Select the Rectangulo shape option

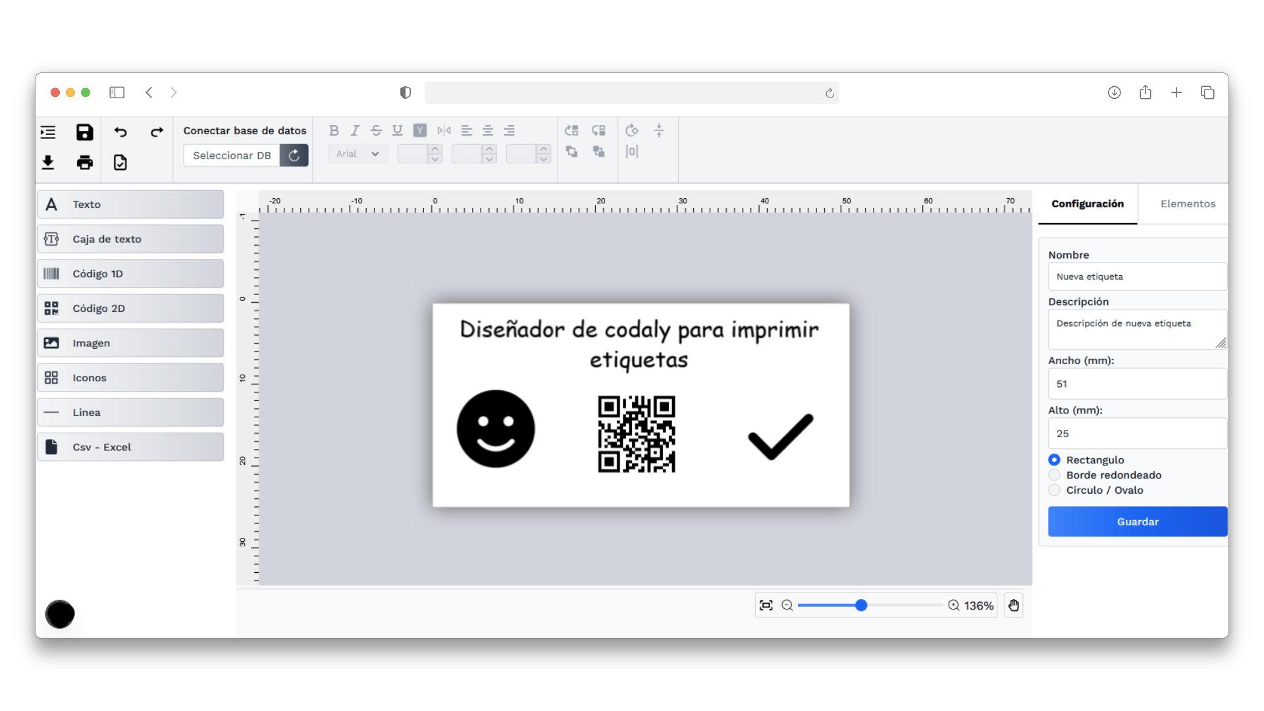pyautogui.click(x=1054, y=460)
